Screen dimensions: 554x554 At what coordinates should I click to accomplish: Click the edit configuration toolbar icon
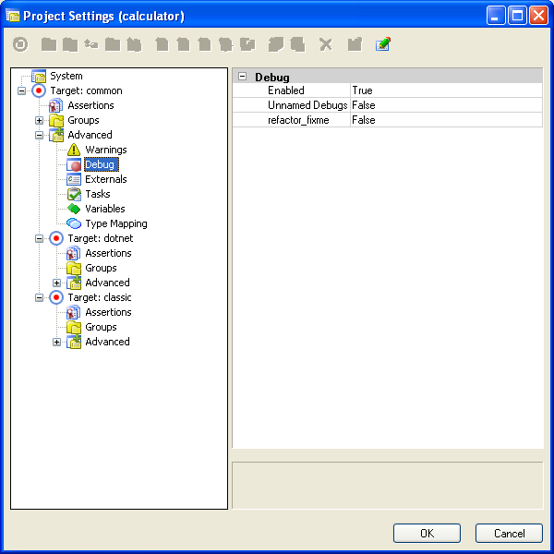(383, 44)
